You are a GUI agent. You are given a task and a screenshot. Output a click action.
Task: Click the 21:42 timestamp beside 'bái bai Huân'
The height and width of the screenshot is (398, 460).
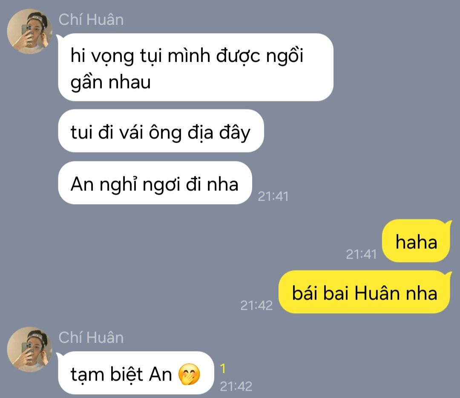tap(256, 306)
